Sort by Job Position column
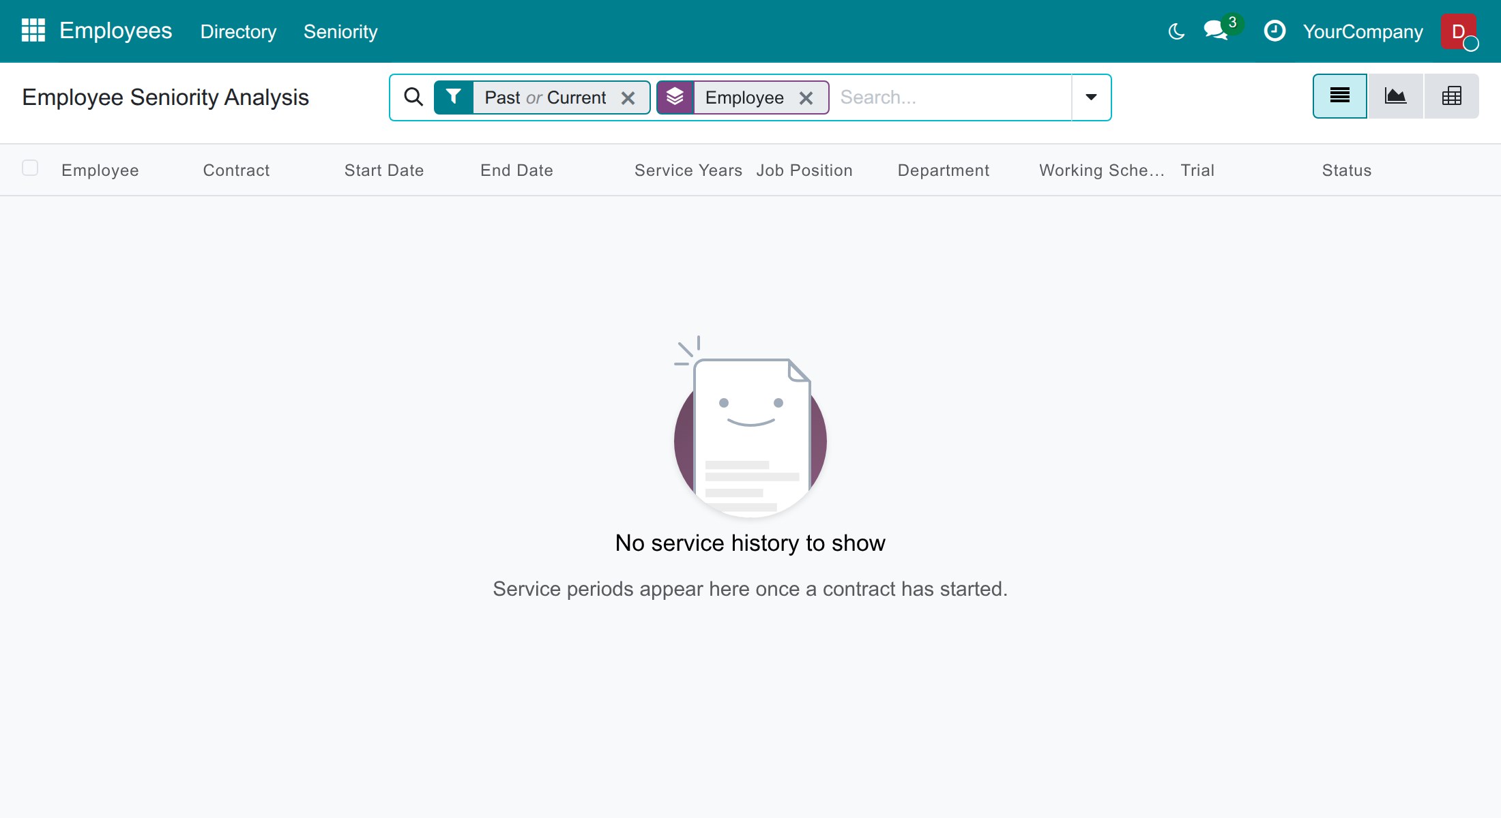This screenshot has width=1501, height=818. coord(804,170)
